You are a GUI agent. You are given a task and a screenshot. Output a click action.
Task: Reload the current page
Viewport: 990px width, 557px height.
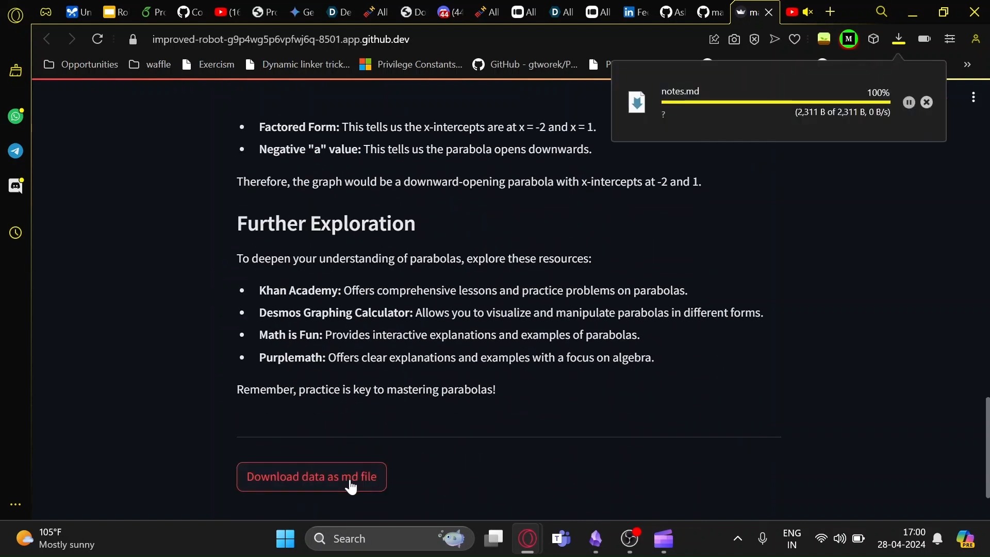point(97,39)
